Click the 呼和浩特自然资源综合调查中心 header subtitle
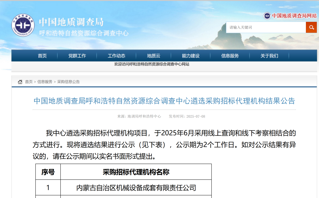The width and height of the screenshot is (319, 198). tap(84, 33)
